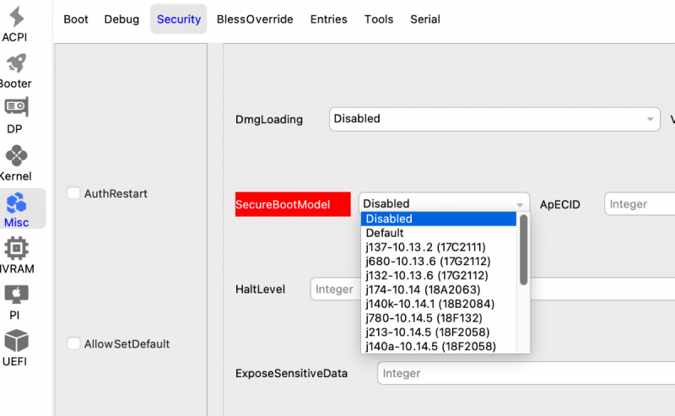Open the NVRAM chip icon
675x416 pixels.
point(16,250)
